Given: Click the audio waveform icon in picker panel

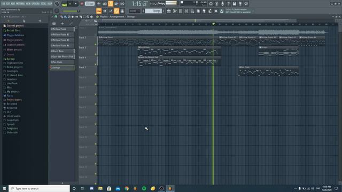Looking at the screenshot, I should click(63, 23).
